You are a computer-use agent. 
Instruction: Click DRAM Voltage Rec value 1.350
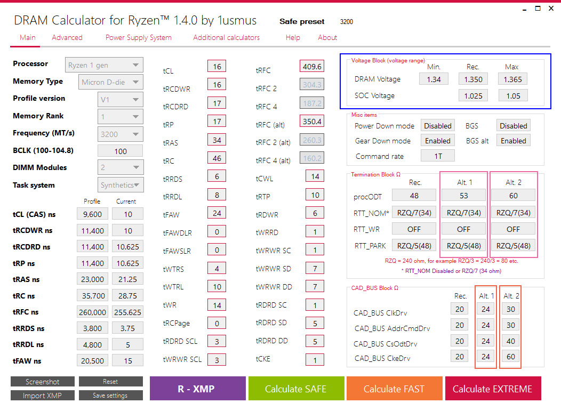[x=474, y=79]
